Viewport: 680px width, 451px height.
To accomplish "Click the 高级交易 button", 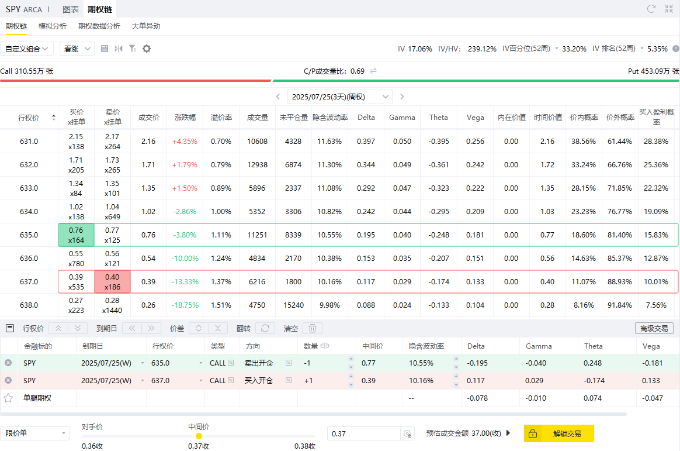I will [654, 329].
